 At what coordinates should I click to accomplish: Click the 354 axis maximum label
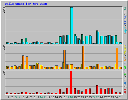[x=4, y=72]
